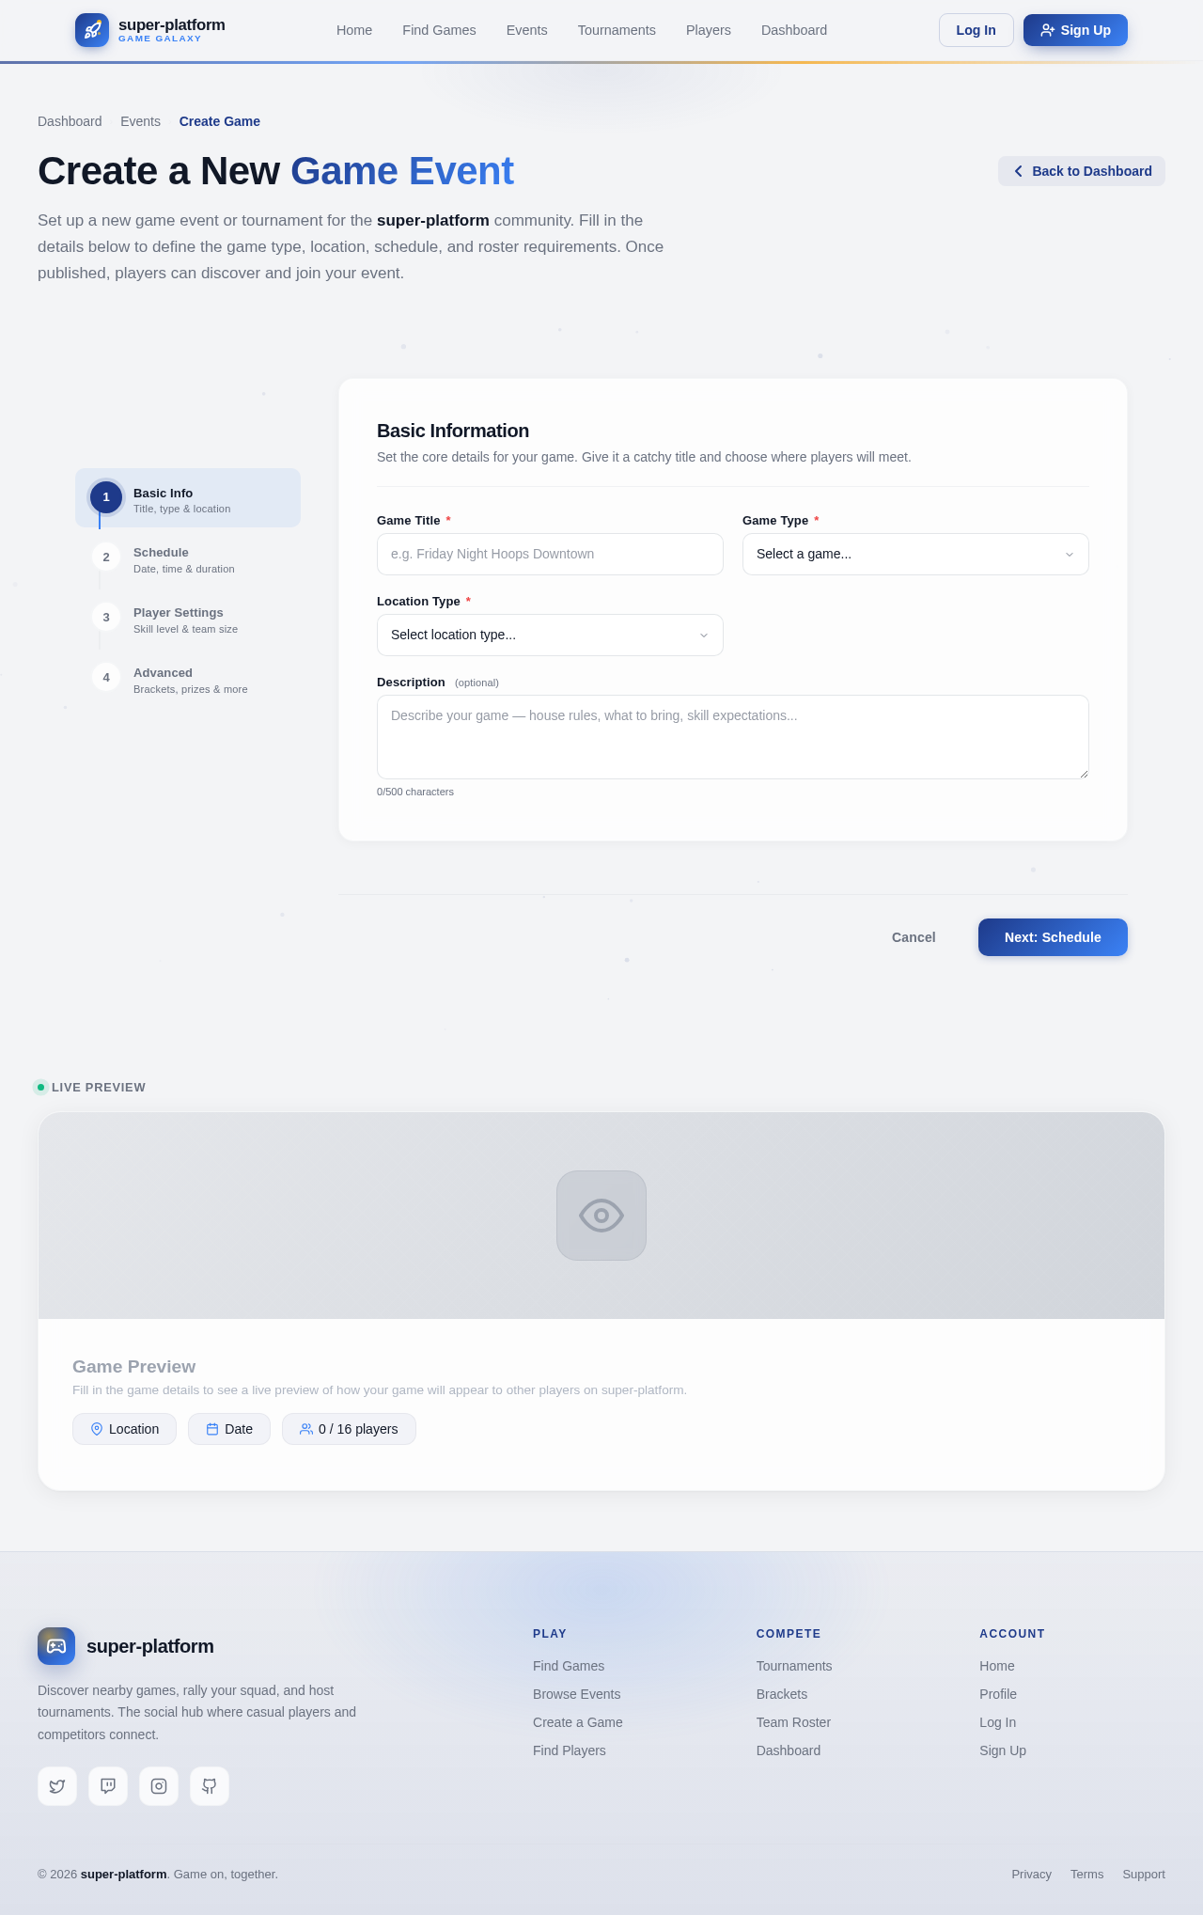
Task: Open Log In footer link
Action: 997,1722
